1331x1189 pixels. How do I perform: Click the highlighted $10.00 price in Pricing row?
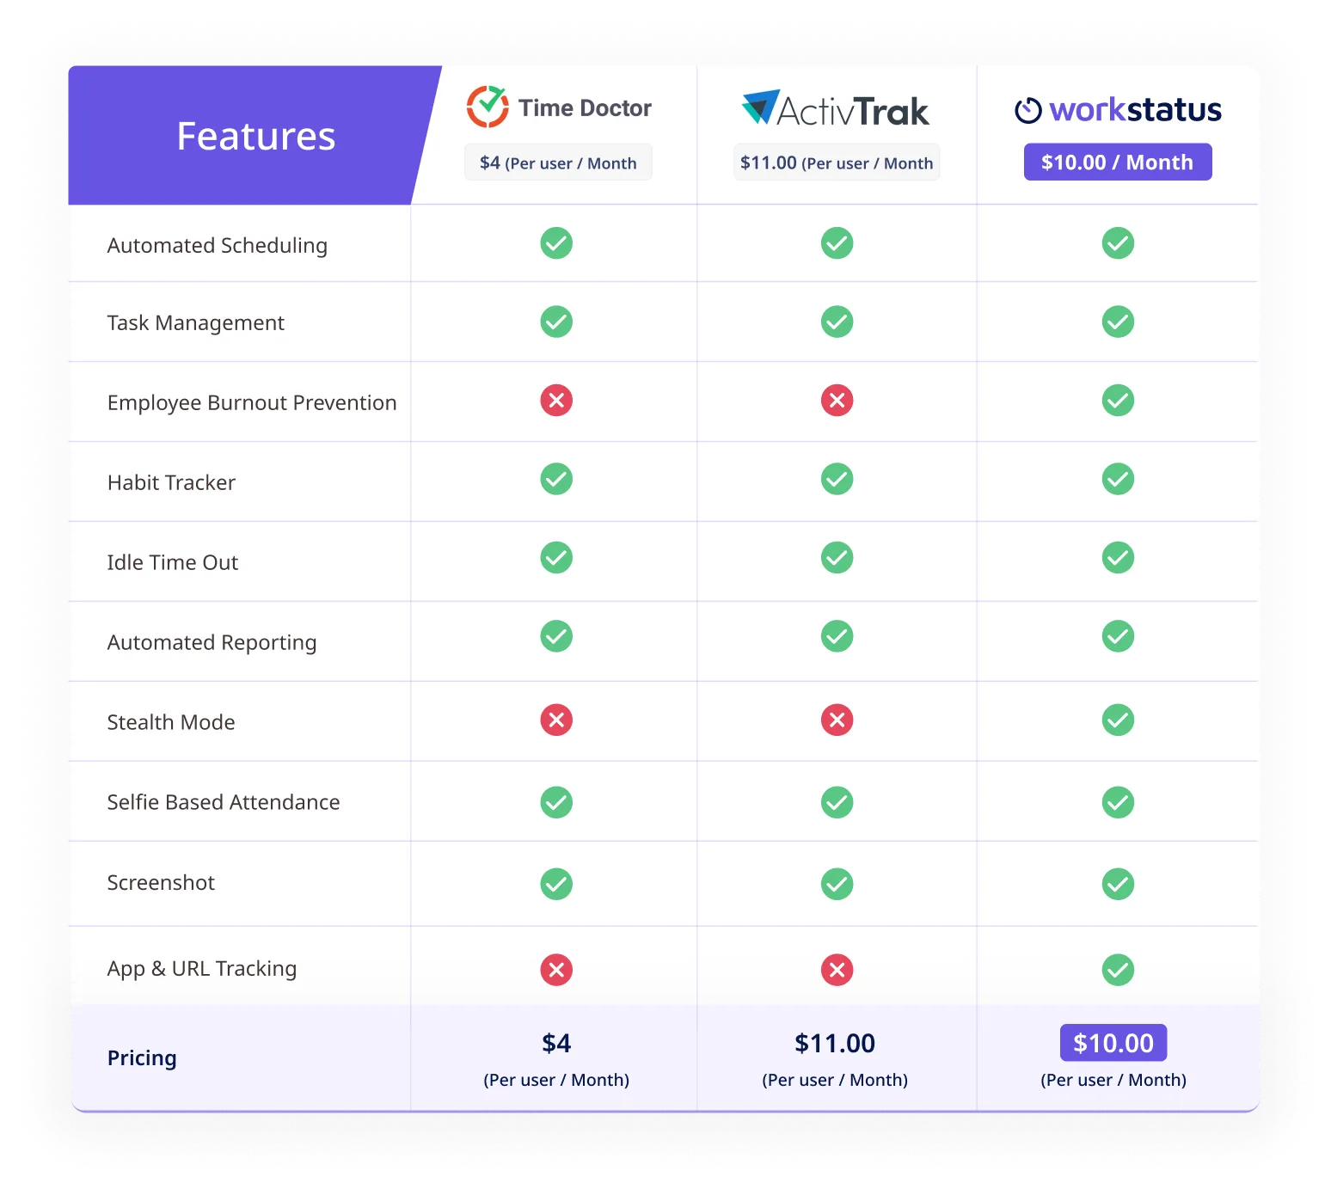click(1113, 1043)
